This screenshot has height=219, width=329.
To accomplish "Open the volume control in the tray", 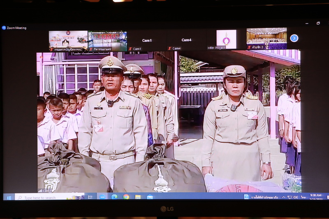I will pyautogui.click(x=295, y=197).
